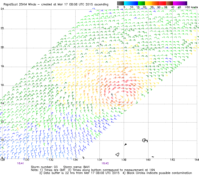Click the longitude label '144'
This screenshot has width=199, height=175.
pyautogui.click(x=197, y=160)
